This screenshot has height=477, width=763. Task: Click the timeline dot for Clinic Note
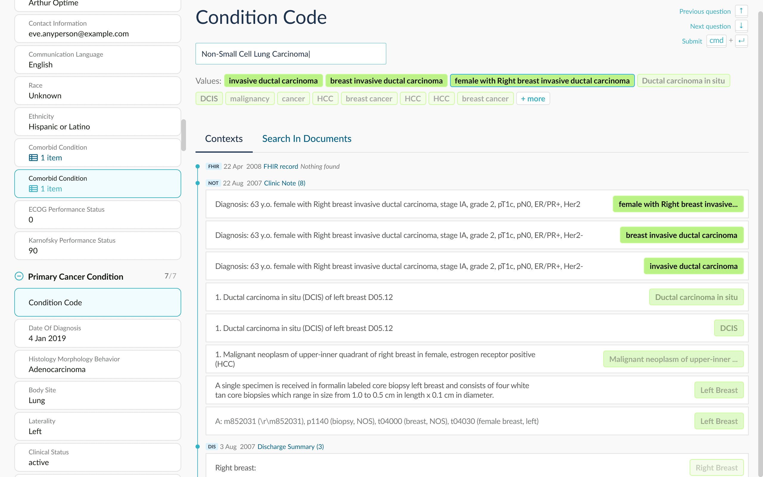198,183
